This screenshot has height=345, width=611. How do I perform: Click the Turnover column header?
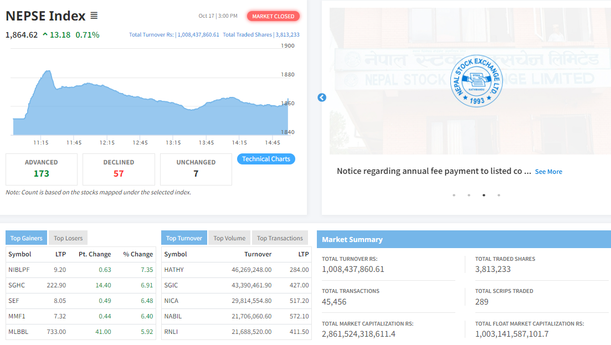(x=258, y=254)
